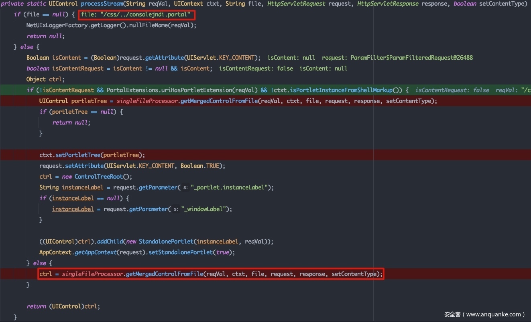Click the StandalonePortlet constructor name

coord(166,241)
